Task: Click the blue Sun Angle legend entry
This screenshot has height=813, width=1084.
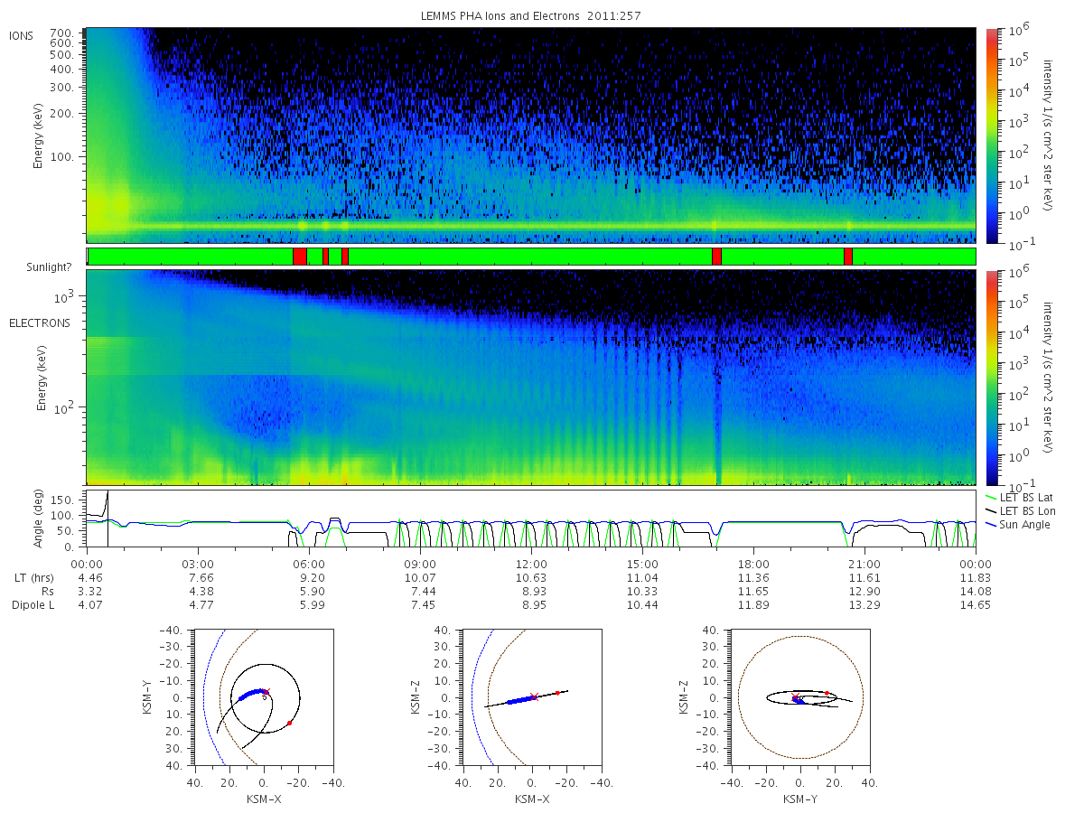Action: coord(1018,525)
